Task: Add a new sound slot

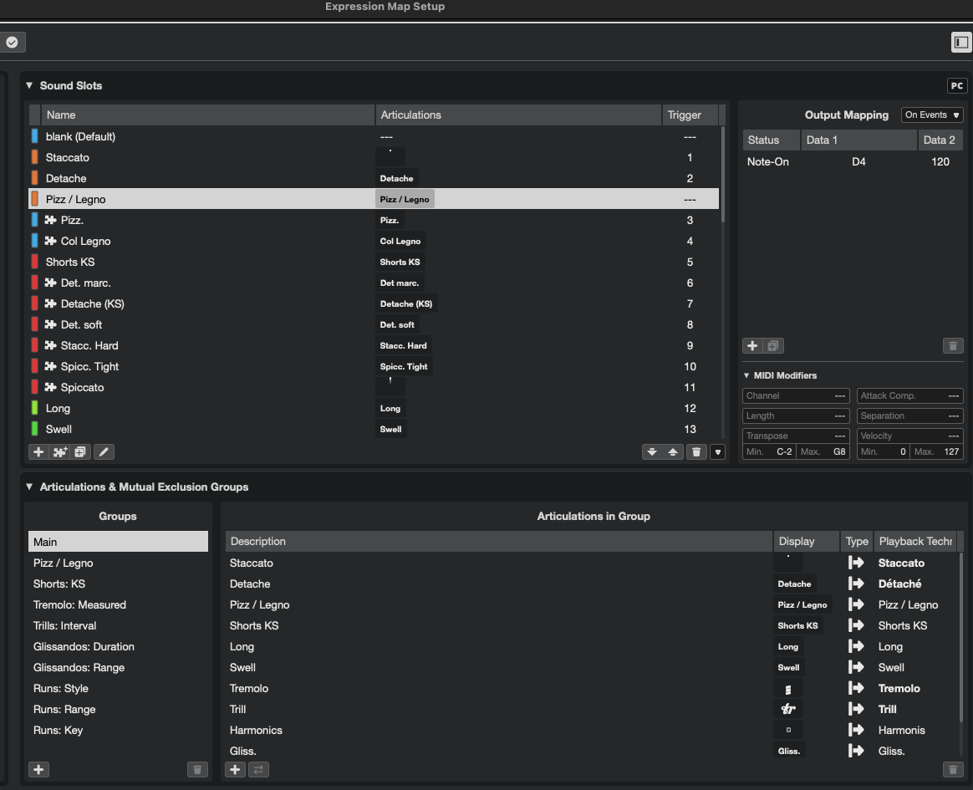Action: [x=38, y=451]
